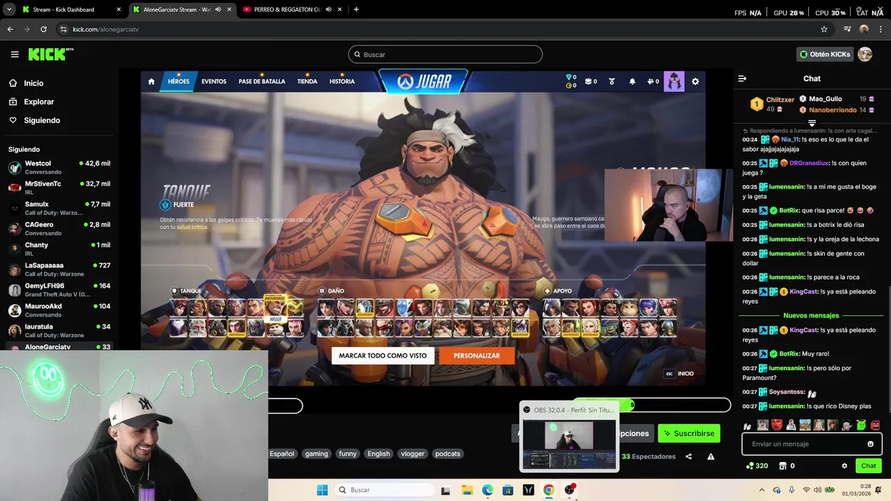Viewport: 891px width, 501px height.
Task: Open the user profile avatar menu
Action: (x=865, y=54)
